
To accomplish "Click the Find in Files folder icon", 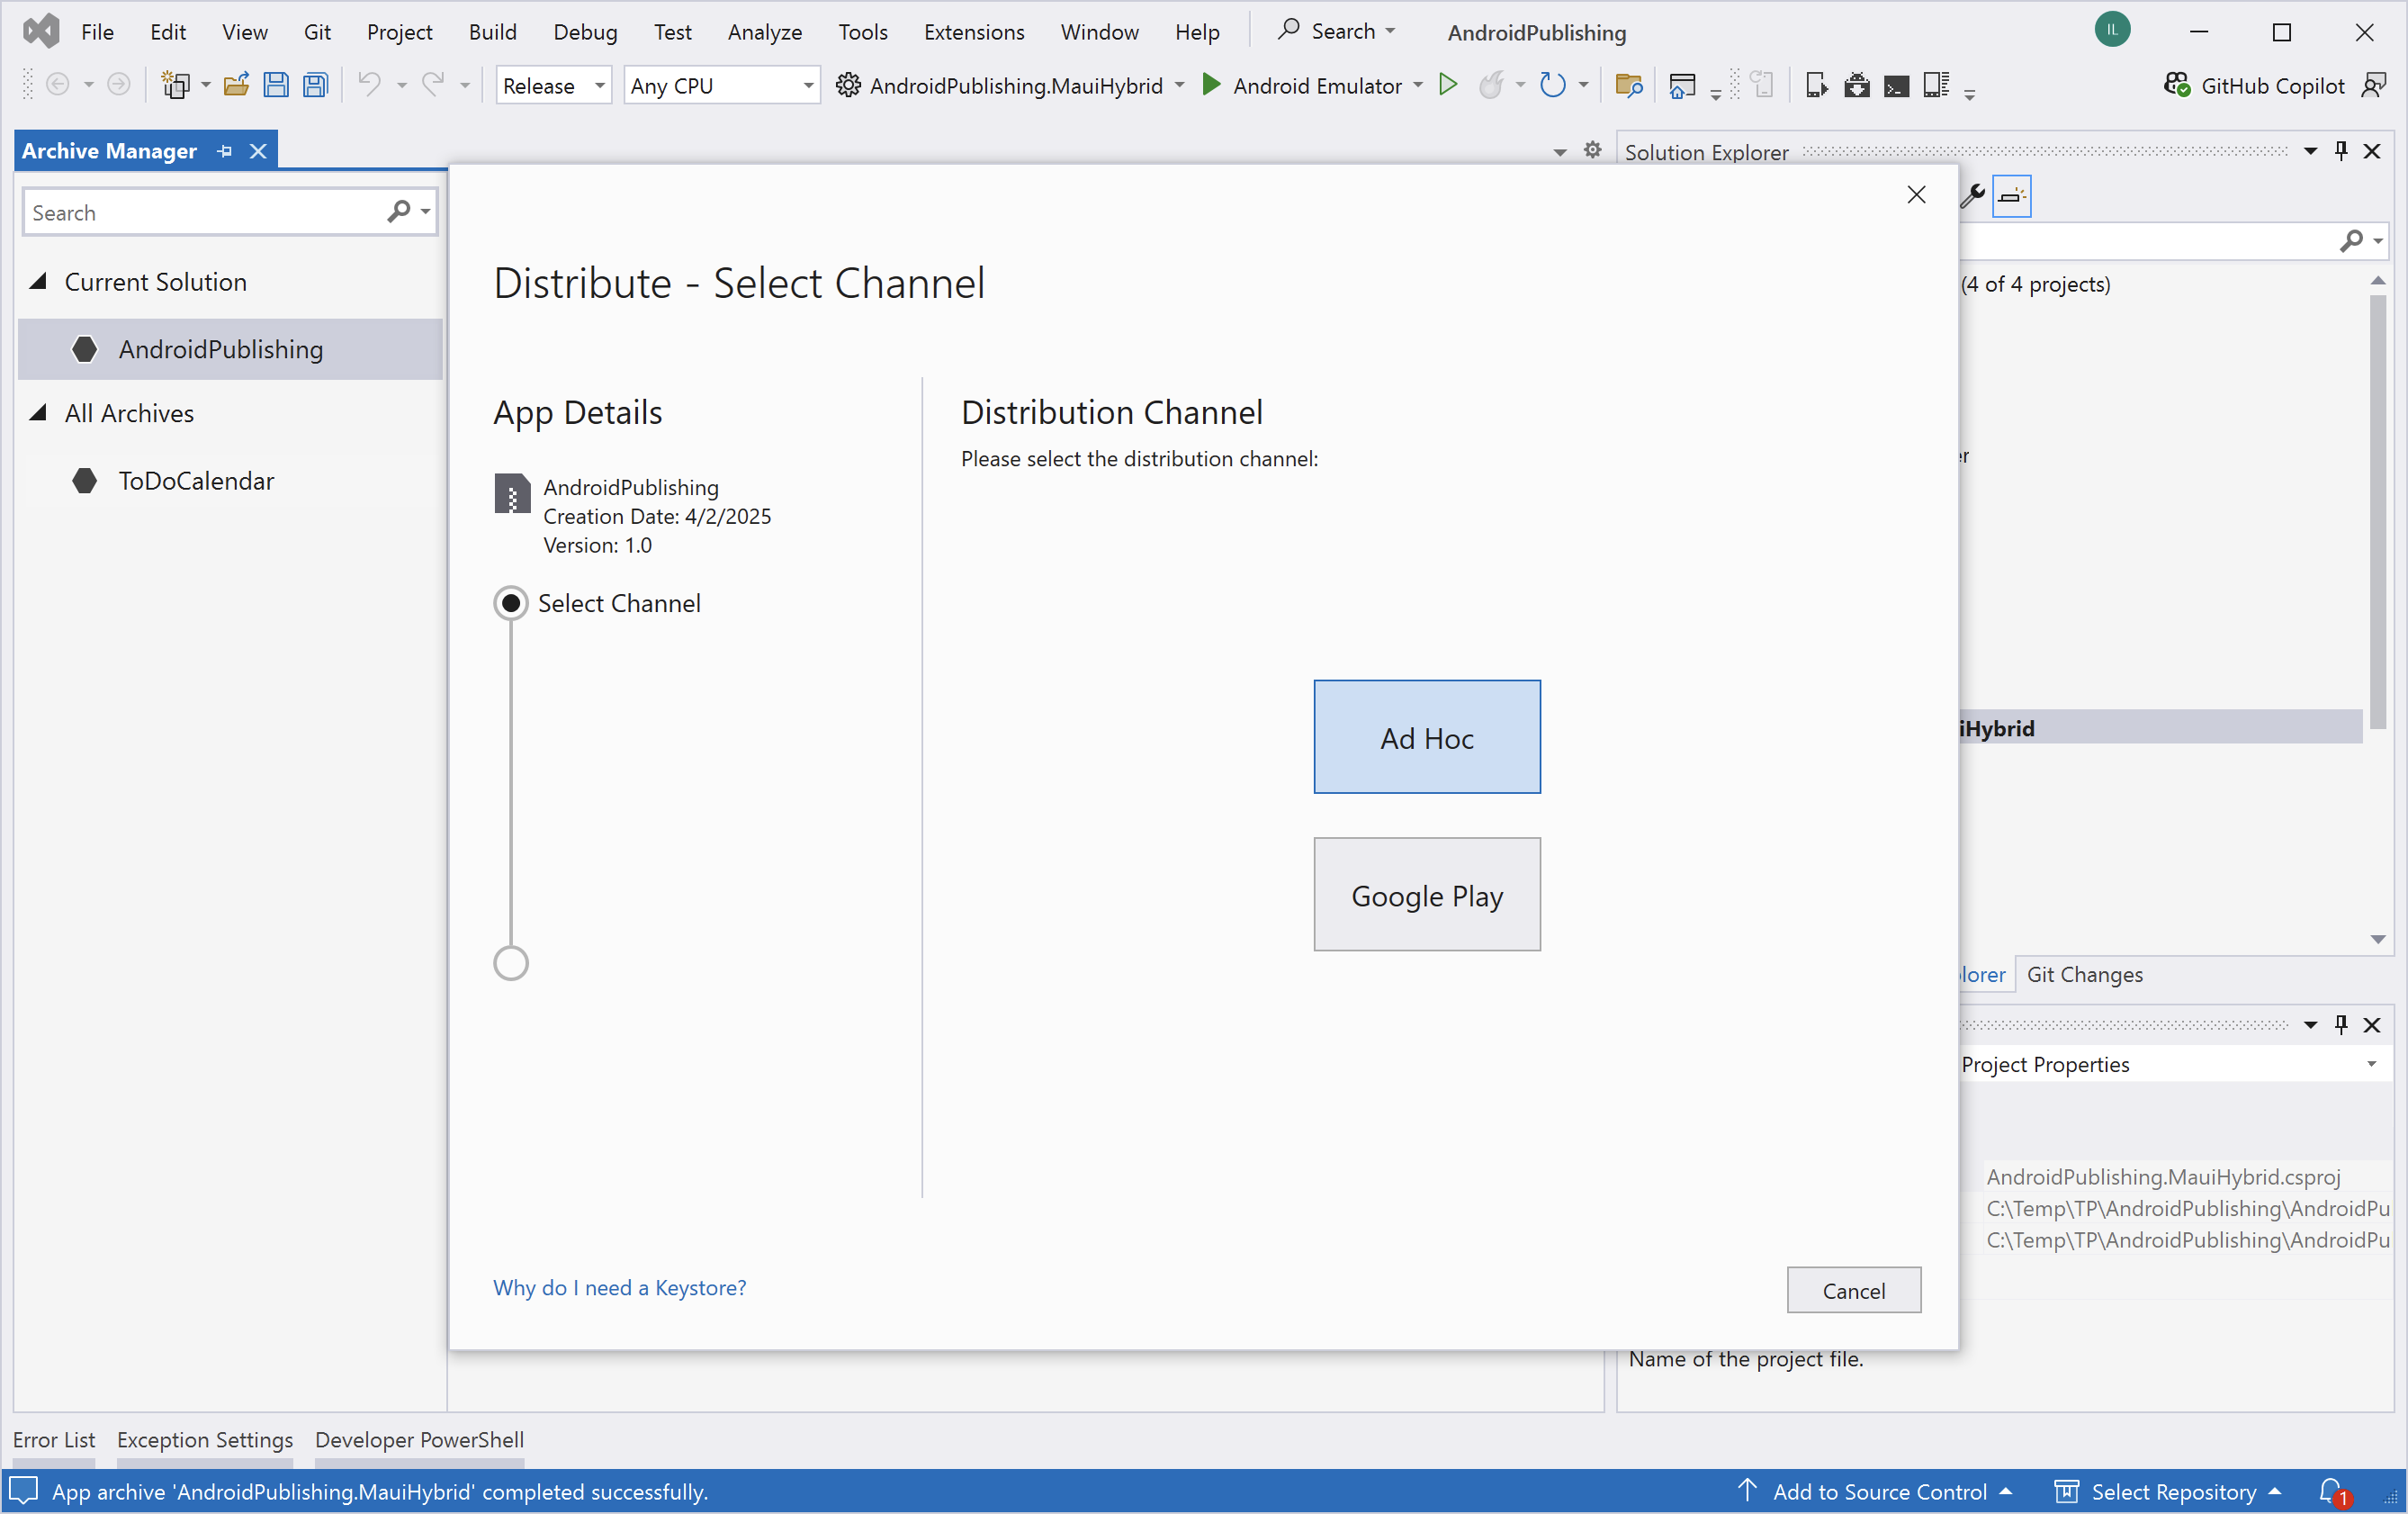I will coord(1629,86).
